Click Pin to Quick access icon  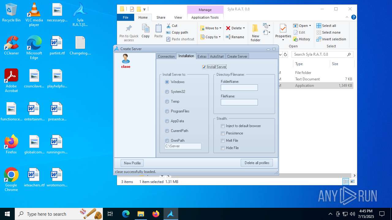[129, 29]
